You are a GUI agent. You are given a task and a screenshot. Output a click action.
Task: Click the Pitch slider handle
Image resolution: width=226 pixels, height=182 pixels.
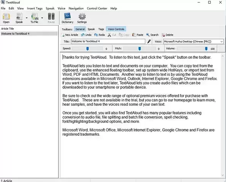point(139,49)
